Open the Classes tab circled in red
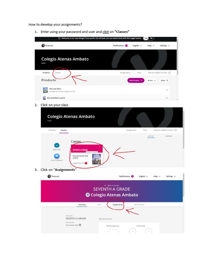 pos(58,73)
